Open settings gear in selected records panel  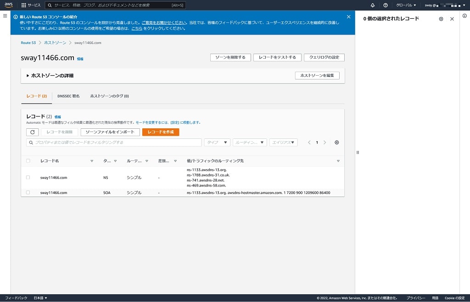pos(441,19)
